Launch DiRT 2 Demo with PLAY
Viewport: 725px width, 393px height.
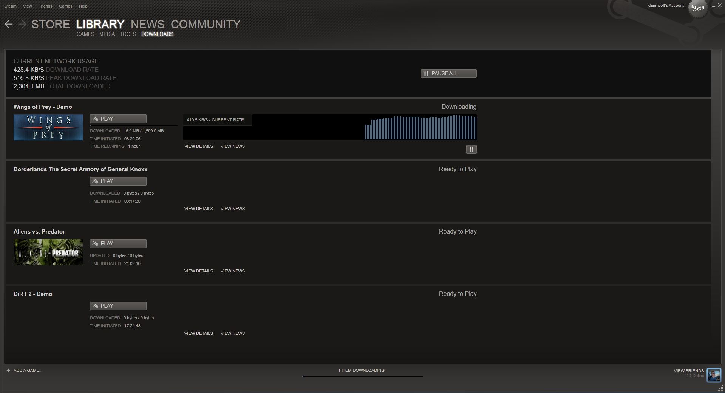pos(118,306)
